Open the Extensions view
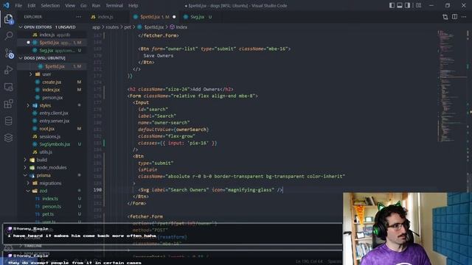The image size is (472, 265). click(x=8, y=104)
